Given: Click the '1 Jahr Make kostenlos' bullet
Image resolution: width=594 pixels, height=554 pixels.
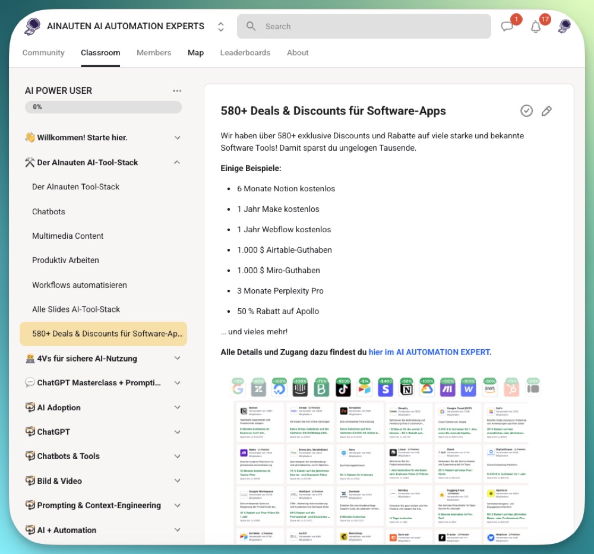Looking at the screenshot, I should 278,209.
